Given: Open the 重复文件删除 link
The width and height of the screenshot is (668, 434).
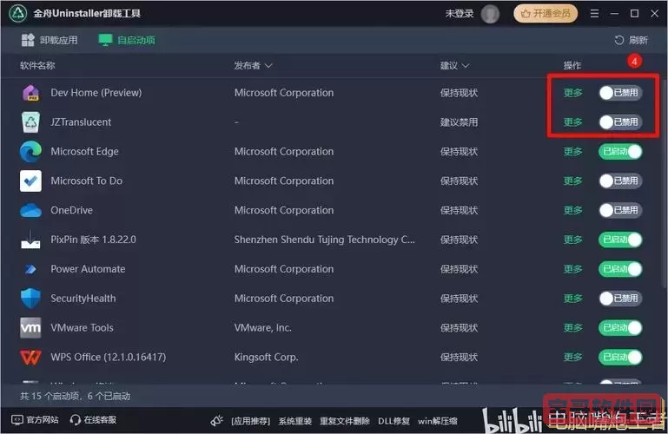Looking at the screenshot, I should tap(345, 421).
